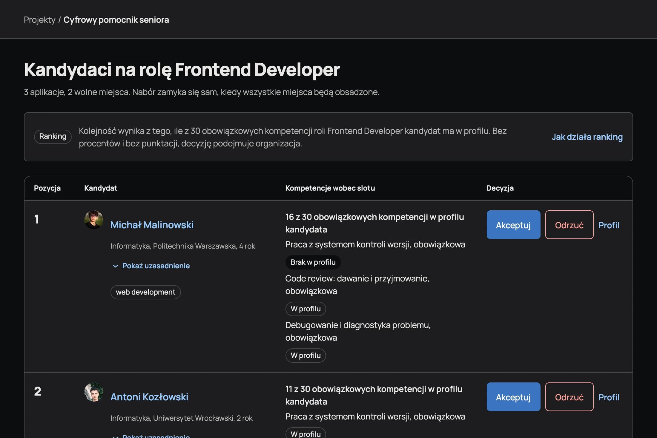Click the Pozycja column header

pos(47,188)
